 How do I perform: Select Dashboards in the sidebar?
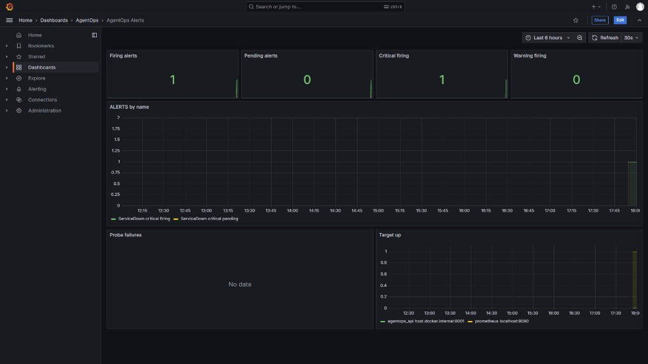point(42,67)
